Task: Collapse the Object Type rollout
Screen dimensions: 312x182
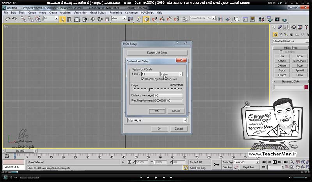Action: tap(291, 48)
